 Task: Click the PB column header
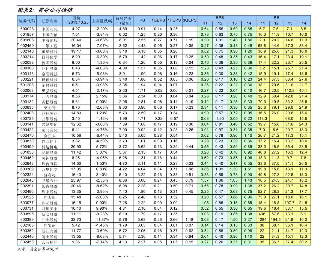[142, 20]
